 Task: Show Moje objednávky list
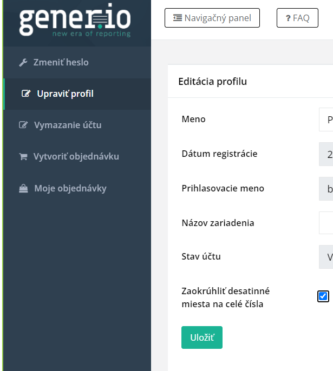(x=70, y=189)
